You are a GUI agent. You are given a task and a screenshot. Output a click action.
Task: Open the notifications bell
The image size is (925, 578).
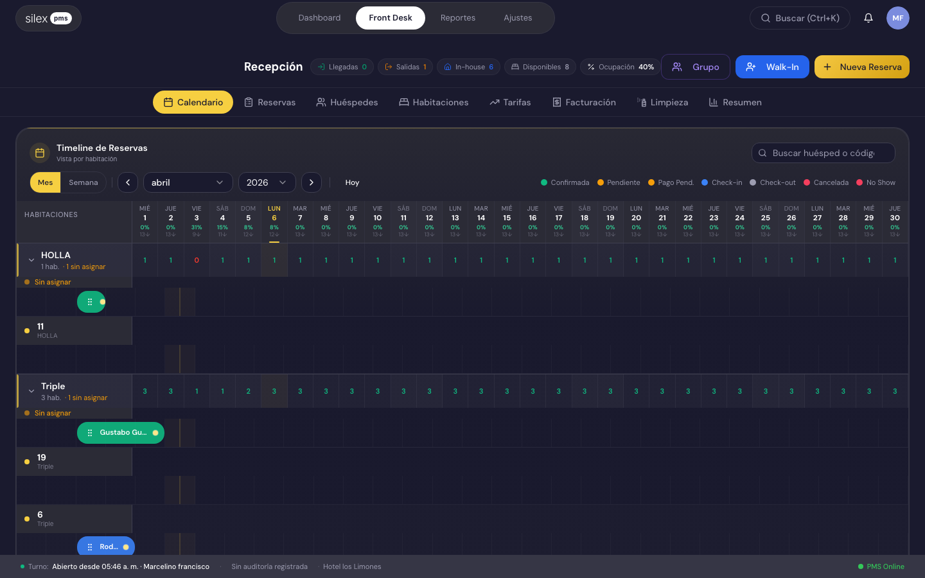click(868, 18)
